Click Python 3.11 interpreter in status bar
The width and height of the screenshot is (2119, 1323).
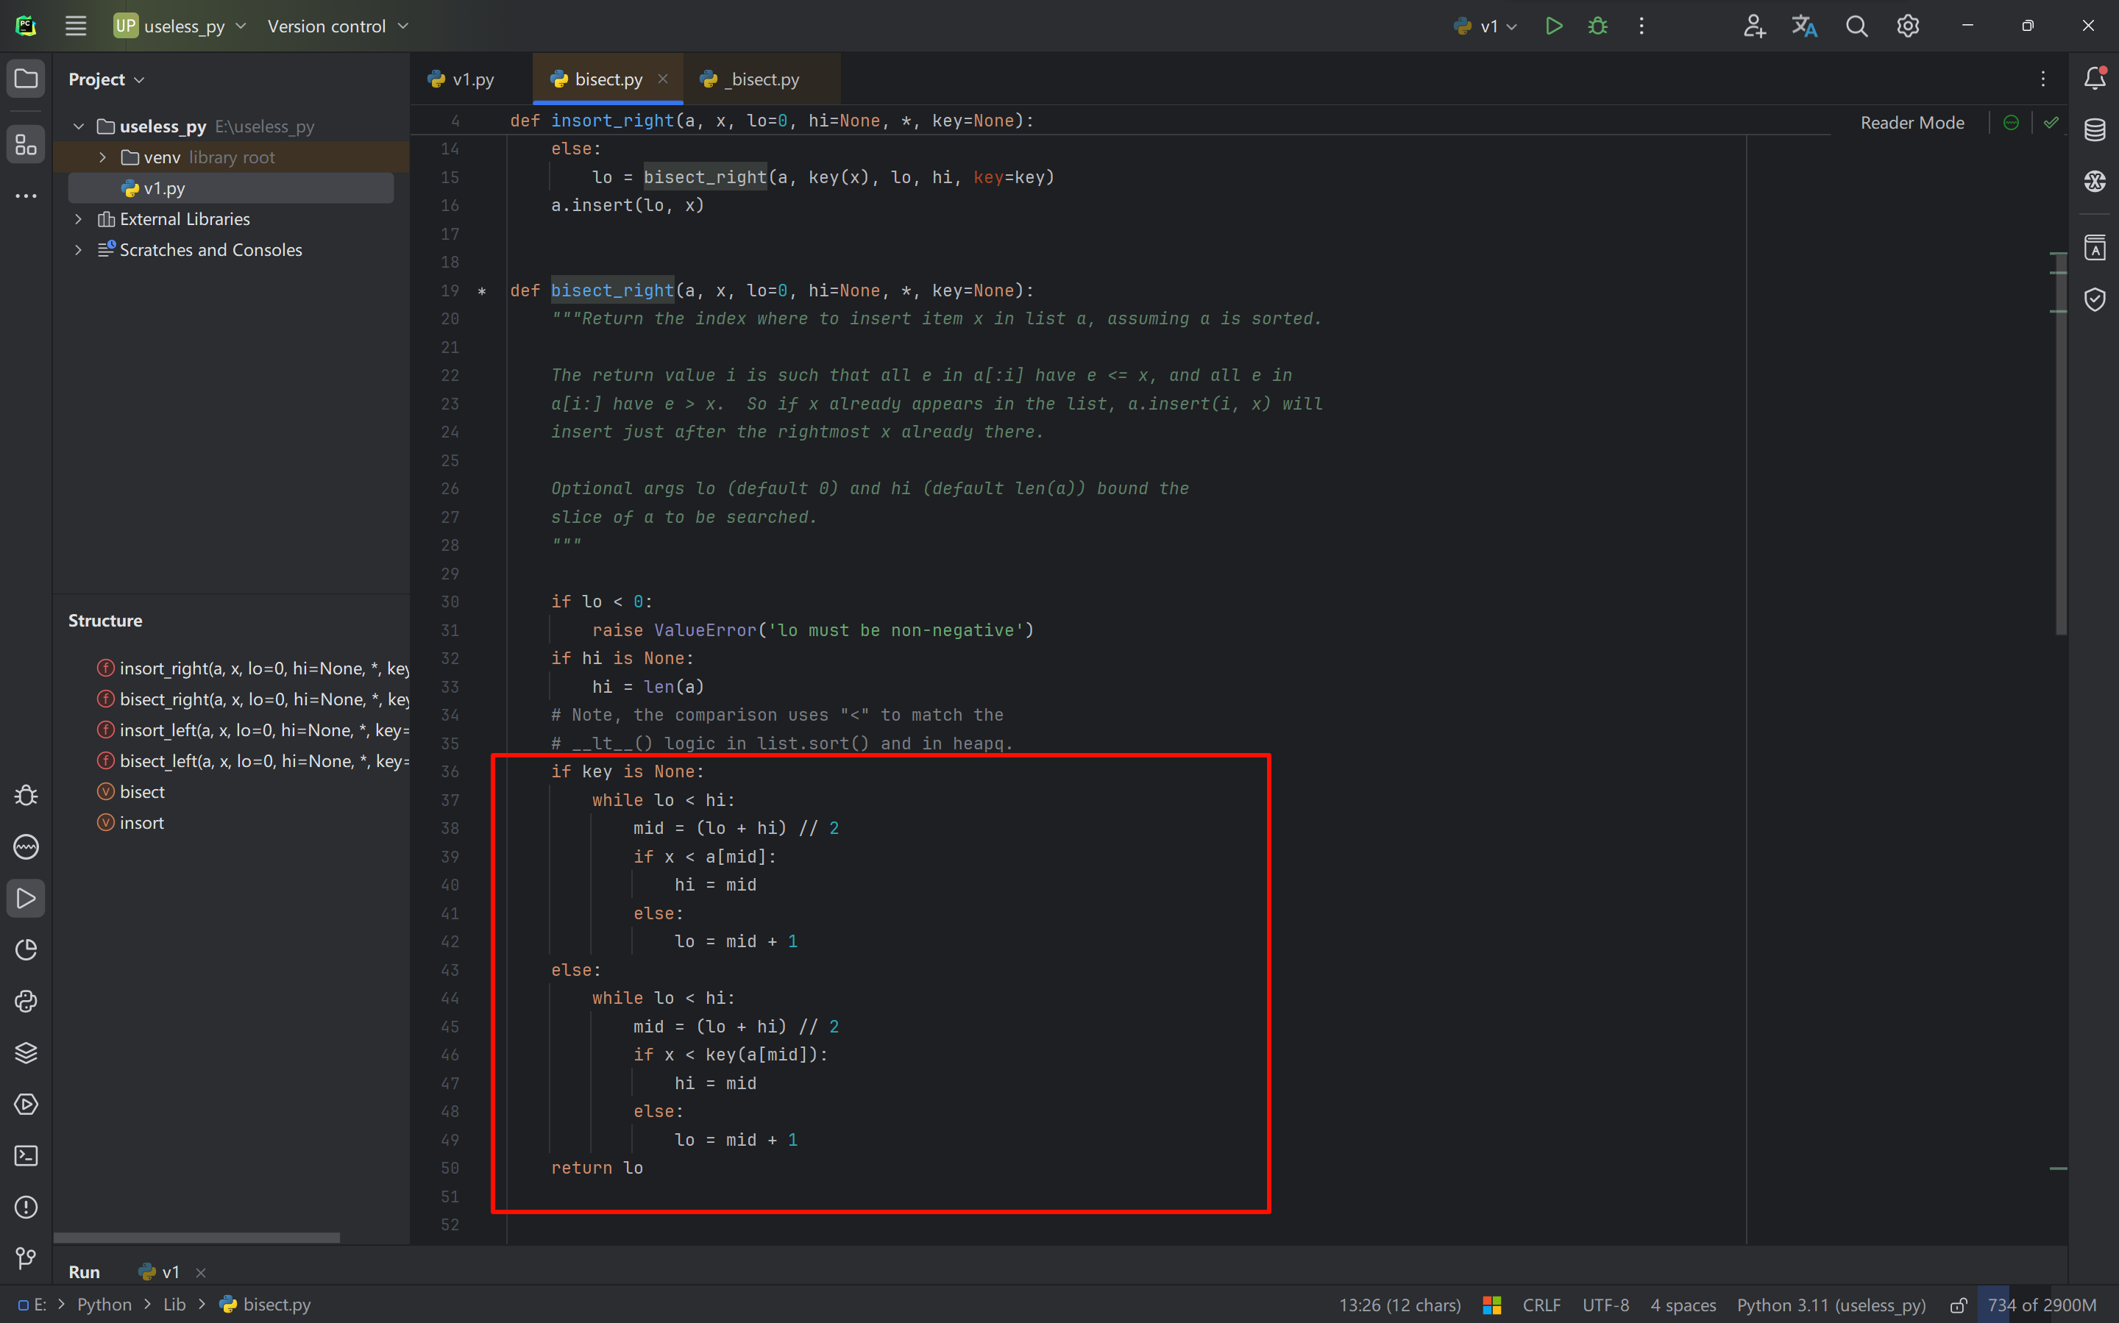point(1831,1305)
